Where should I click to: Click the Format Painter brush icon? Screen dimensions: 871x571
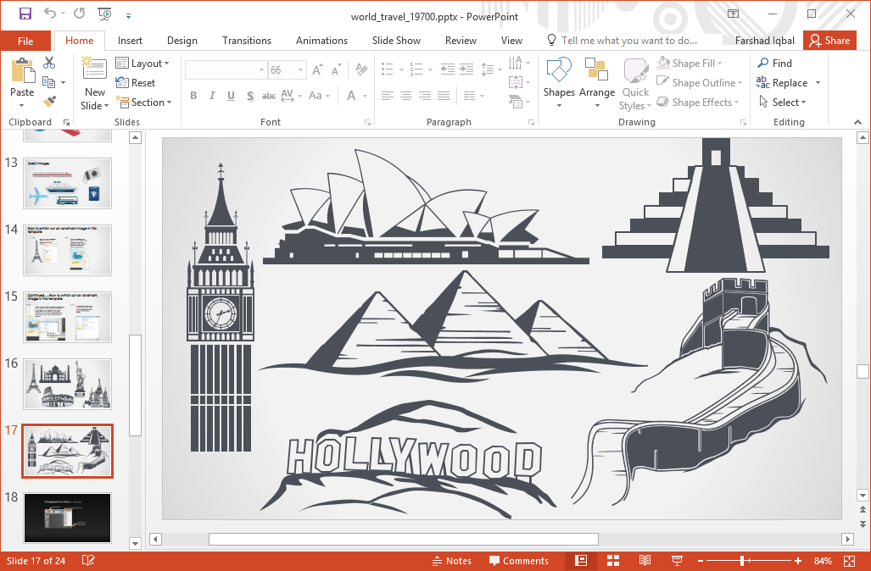49,102
